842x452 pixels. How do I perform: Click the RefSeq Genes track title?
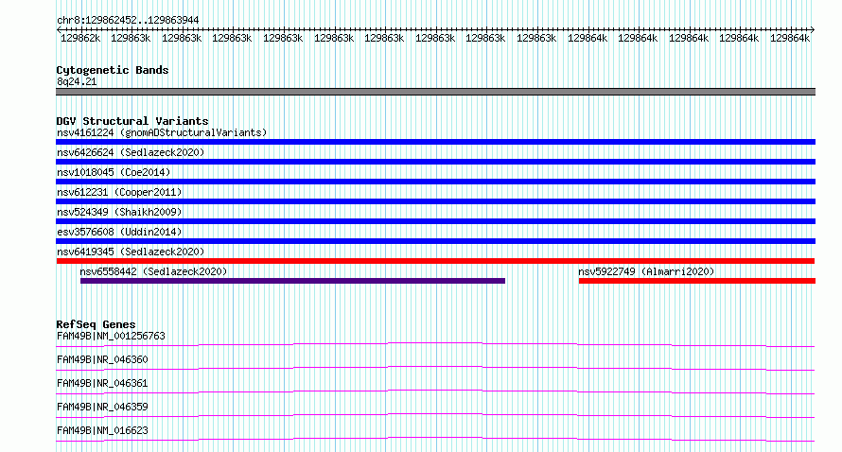96,324
